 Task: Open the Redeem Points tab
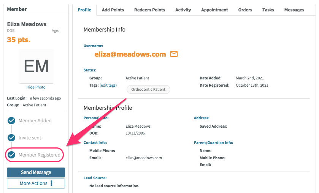pyautogui.click(x=149, y=10)
